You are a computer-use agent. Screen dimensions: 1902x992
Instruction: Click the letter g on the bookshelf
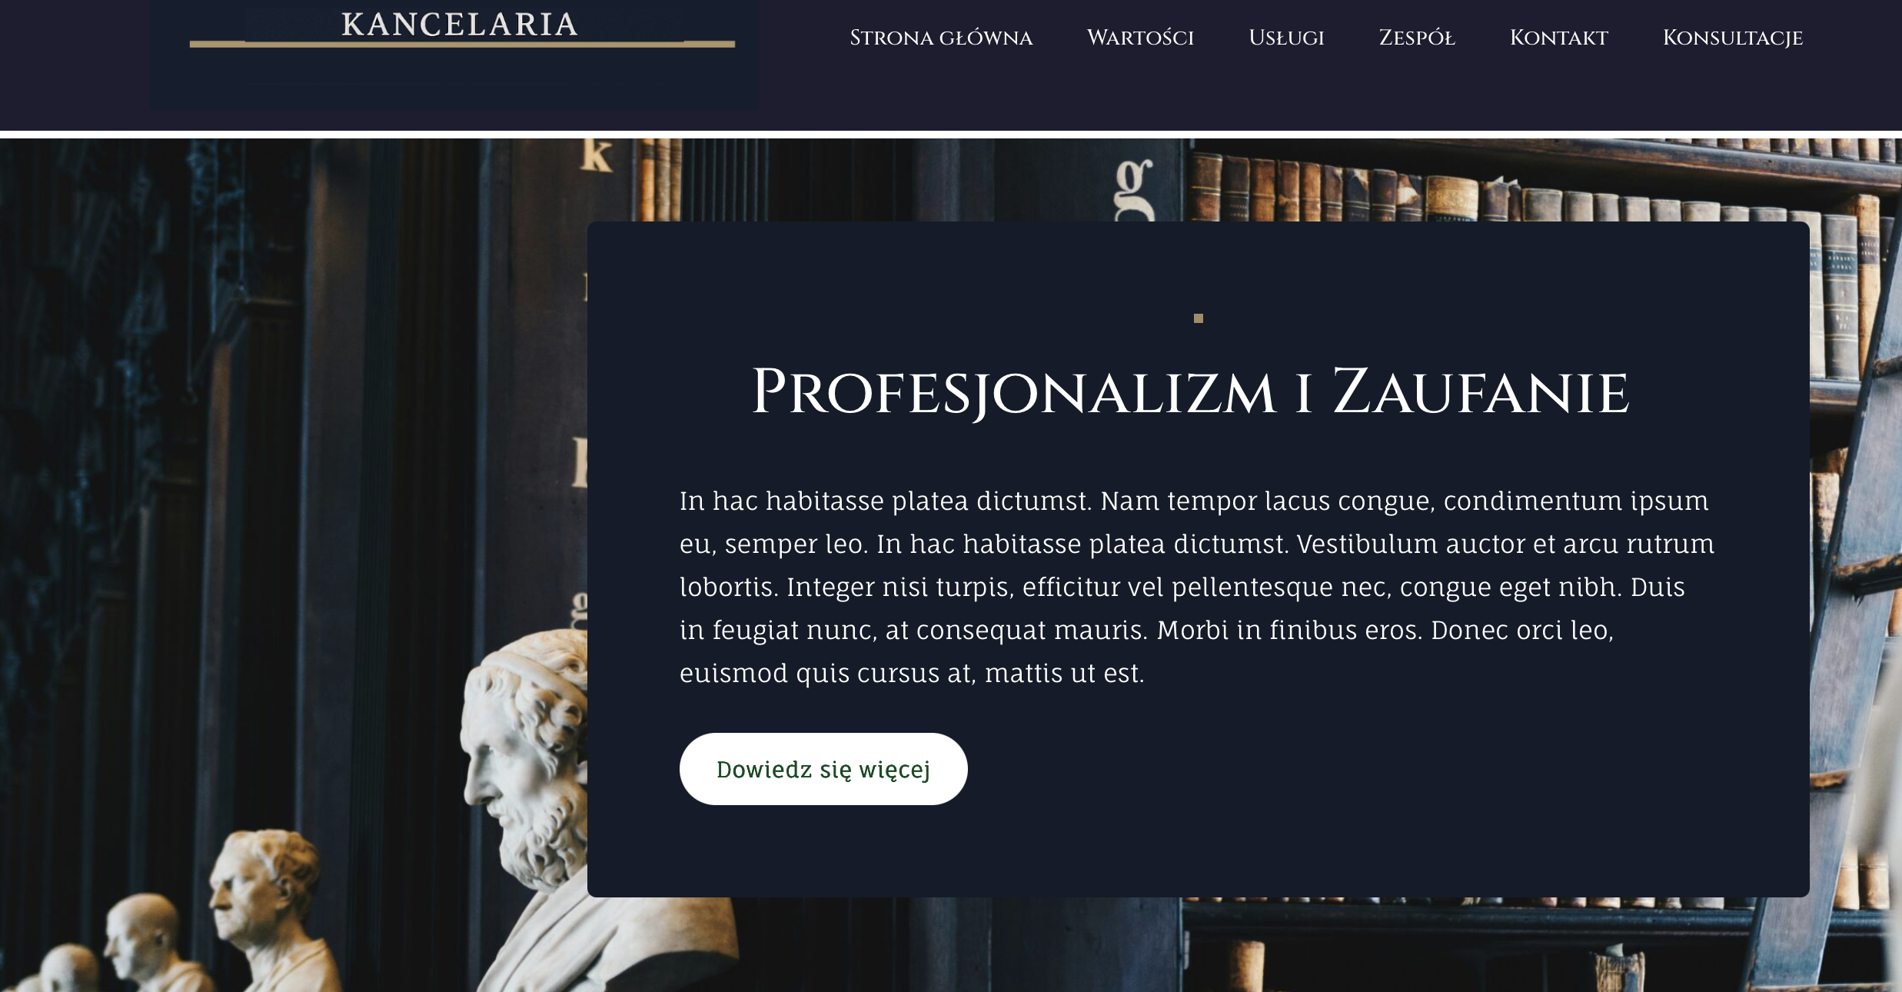tap(1134, 187)
